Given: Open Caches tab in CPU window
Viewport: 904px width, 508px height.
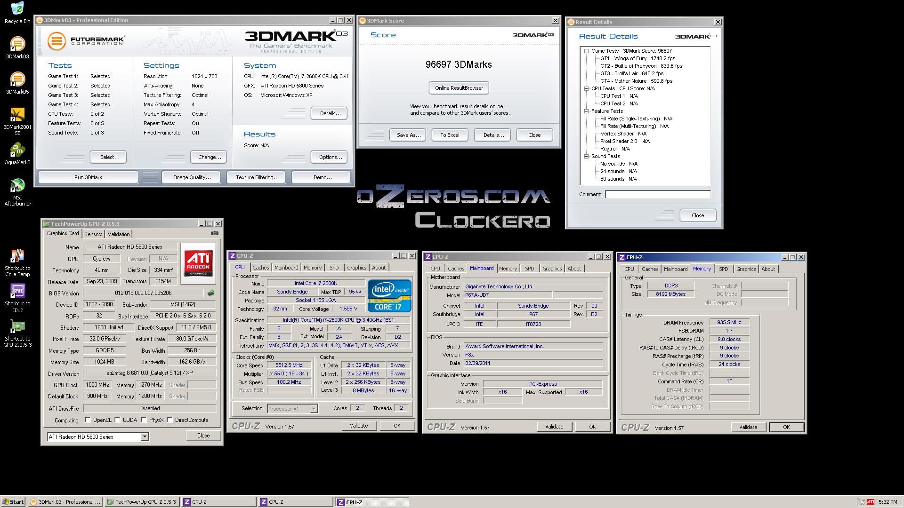Looking at the screenshot, I should tap(260, 268).
